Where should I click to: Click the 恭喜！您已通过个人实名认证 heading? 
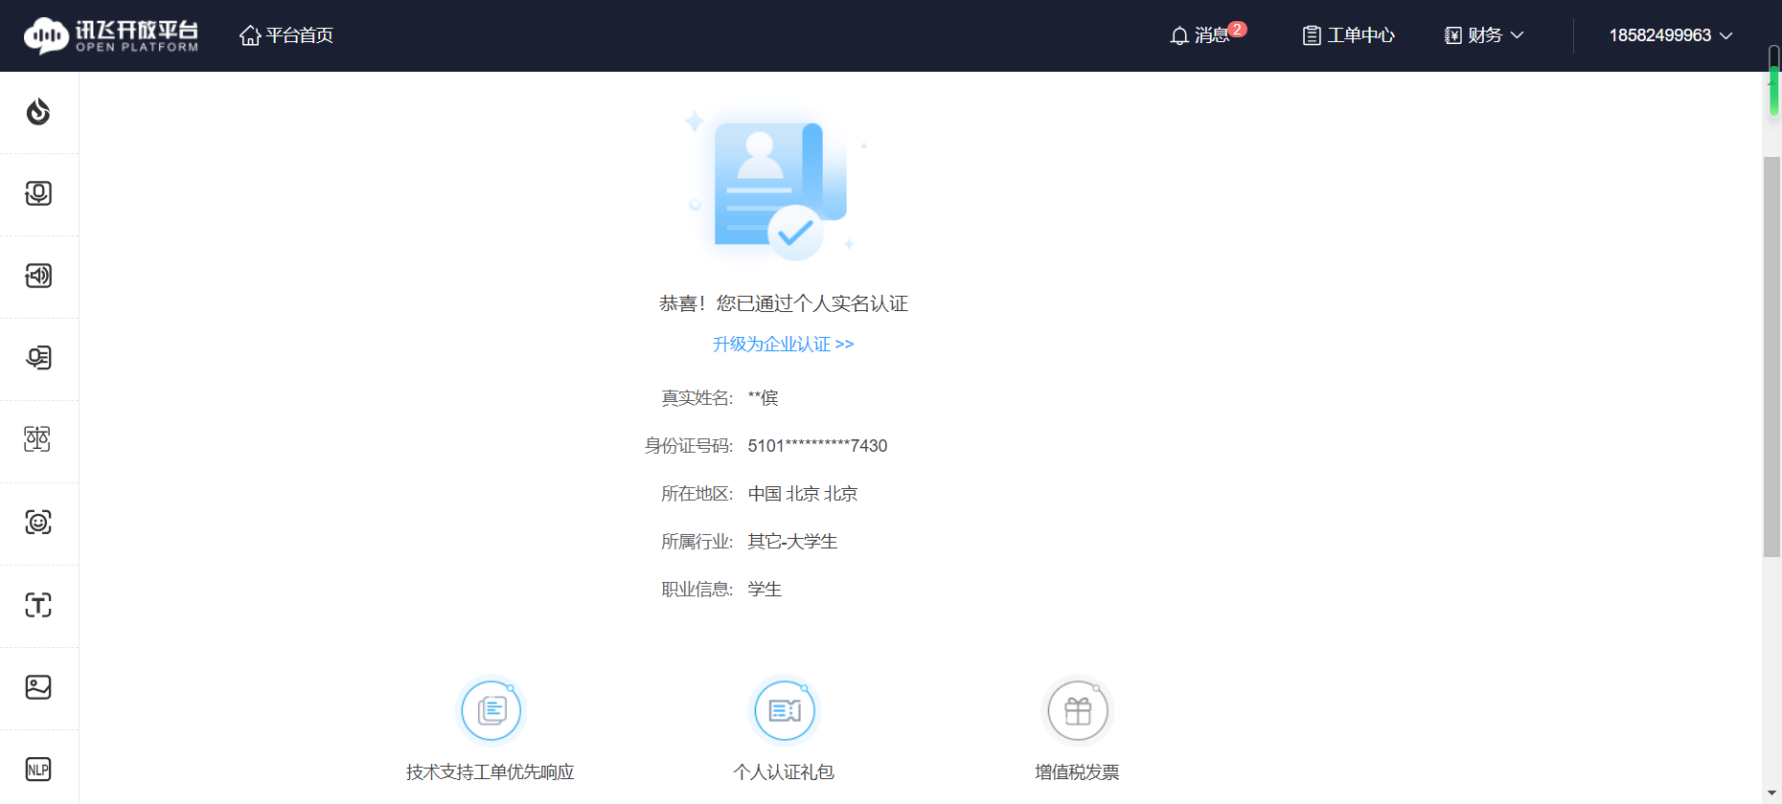click(x=784, y=303)
